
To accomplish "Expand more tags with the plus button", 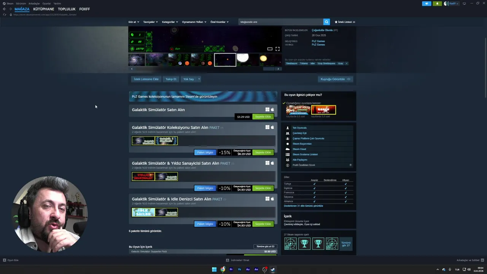I will 346,64.
